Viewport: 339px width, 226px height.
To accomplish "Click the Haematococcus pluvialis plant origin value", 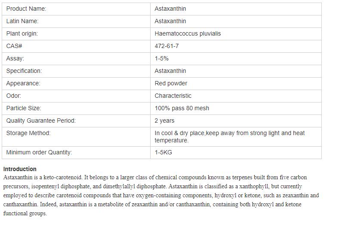I will pos(188,33).
